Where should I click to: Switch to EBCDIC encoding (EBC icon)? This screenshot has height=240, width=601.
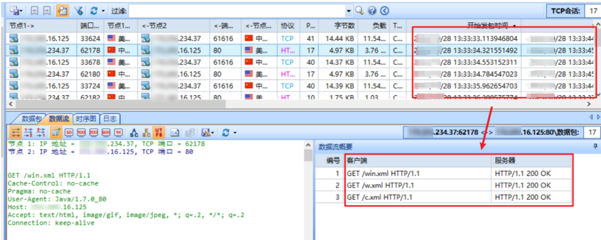tap(146, 133)
